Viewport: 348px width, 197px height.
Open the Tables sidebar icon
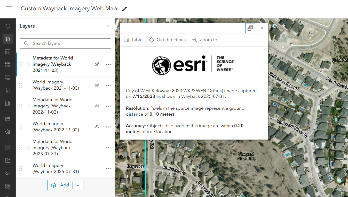pos(8,52)
